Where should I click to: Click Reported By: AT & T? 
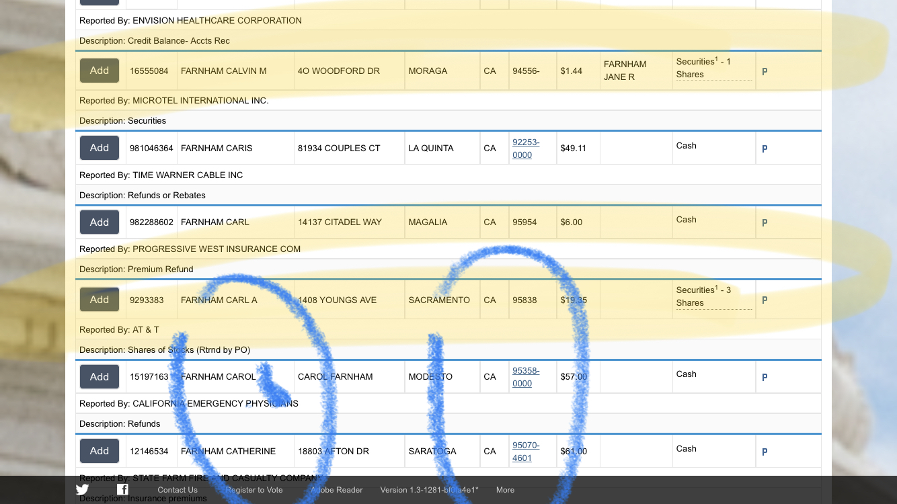(119, 329)
